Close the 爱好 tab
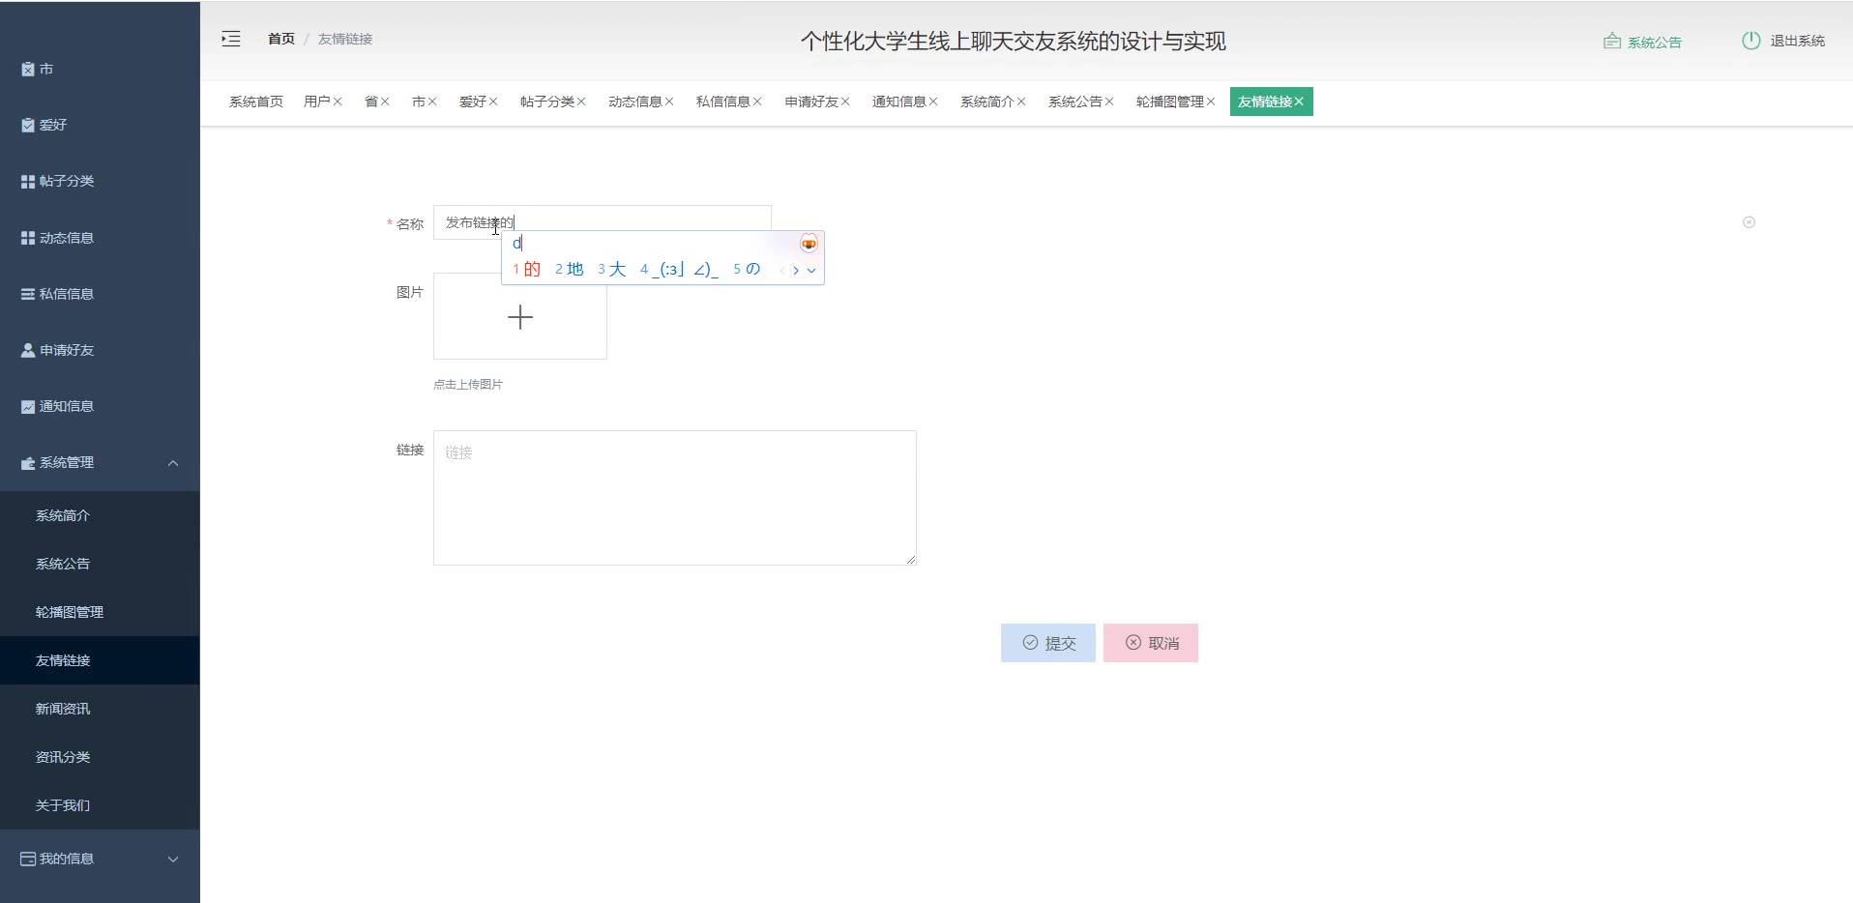This screenshot has height=903, width=1853. tap(493, 102)
